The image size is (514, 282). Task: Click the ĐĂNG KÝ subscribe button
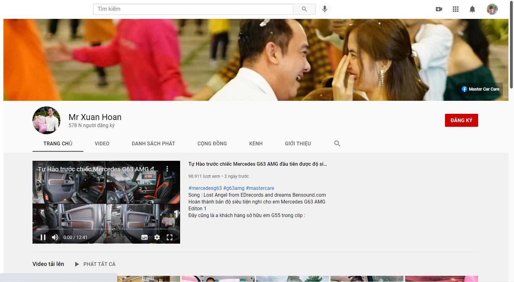(x=461, y=120)
